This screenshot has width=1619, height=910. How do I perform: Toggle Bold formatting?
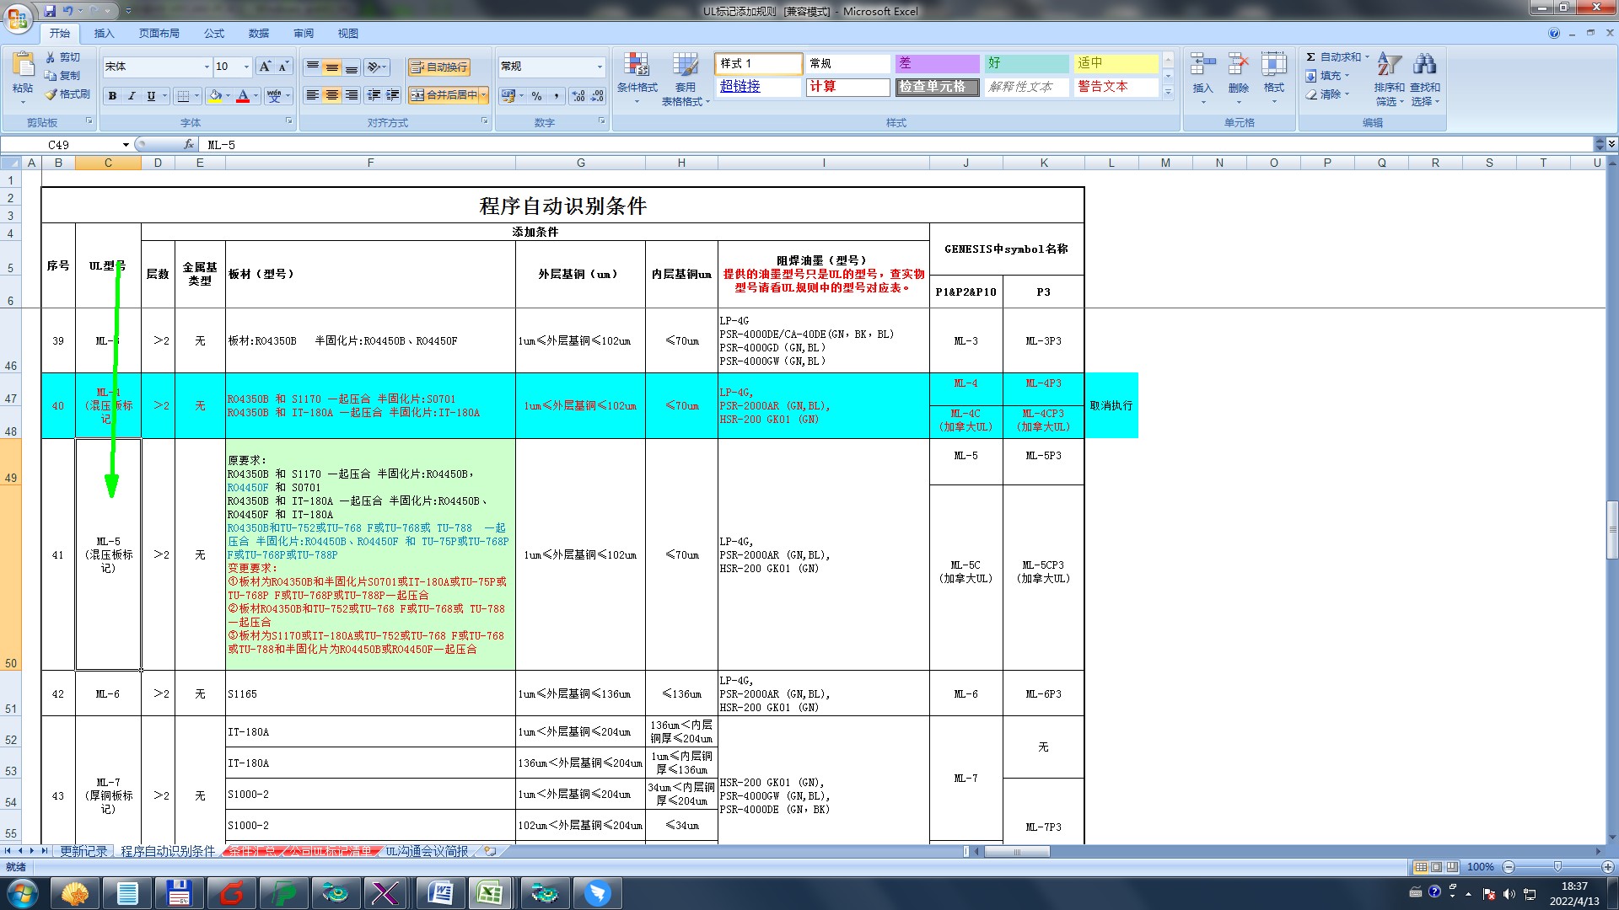click(112, 96)
